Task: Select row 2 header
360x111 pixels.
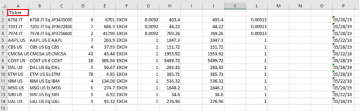Action: click(4, 20)
